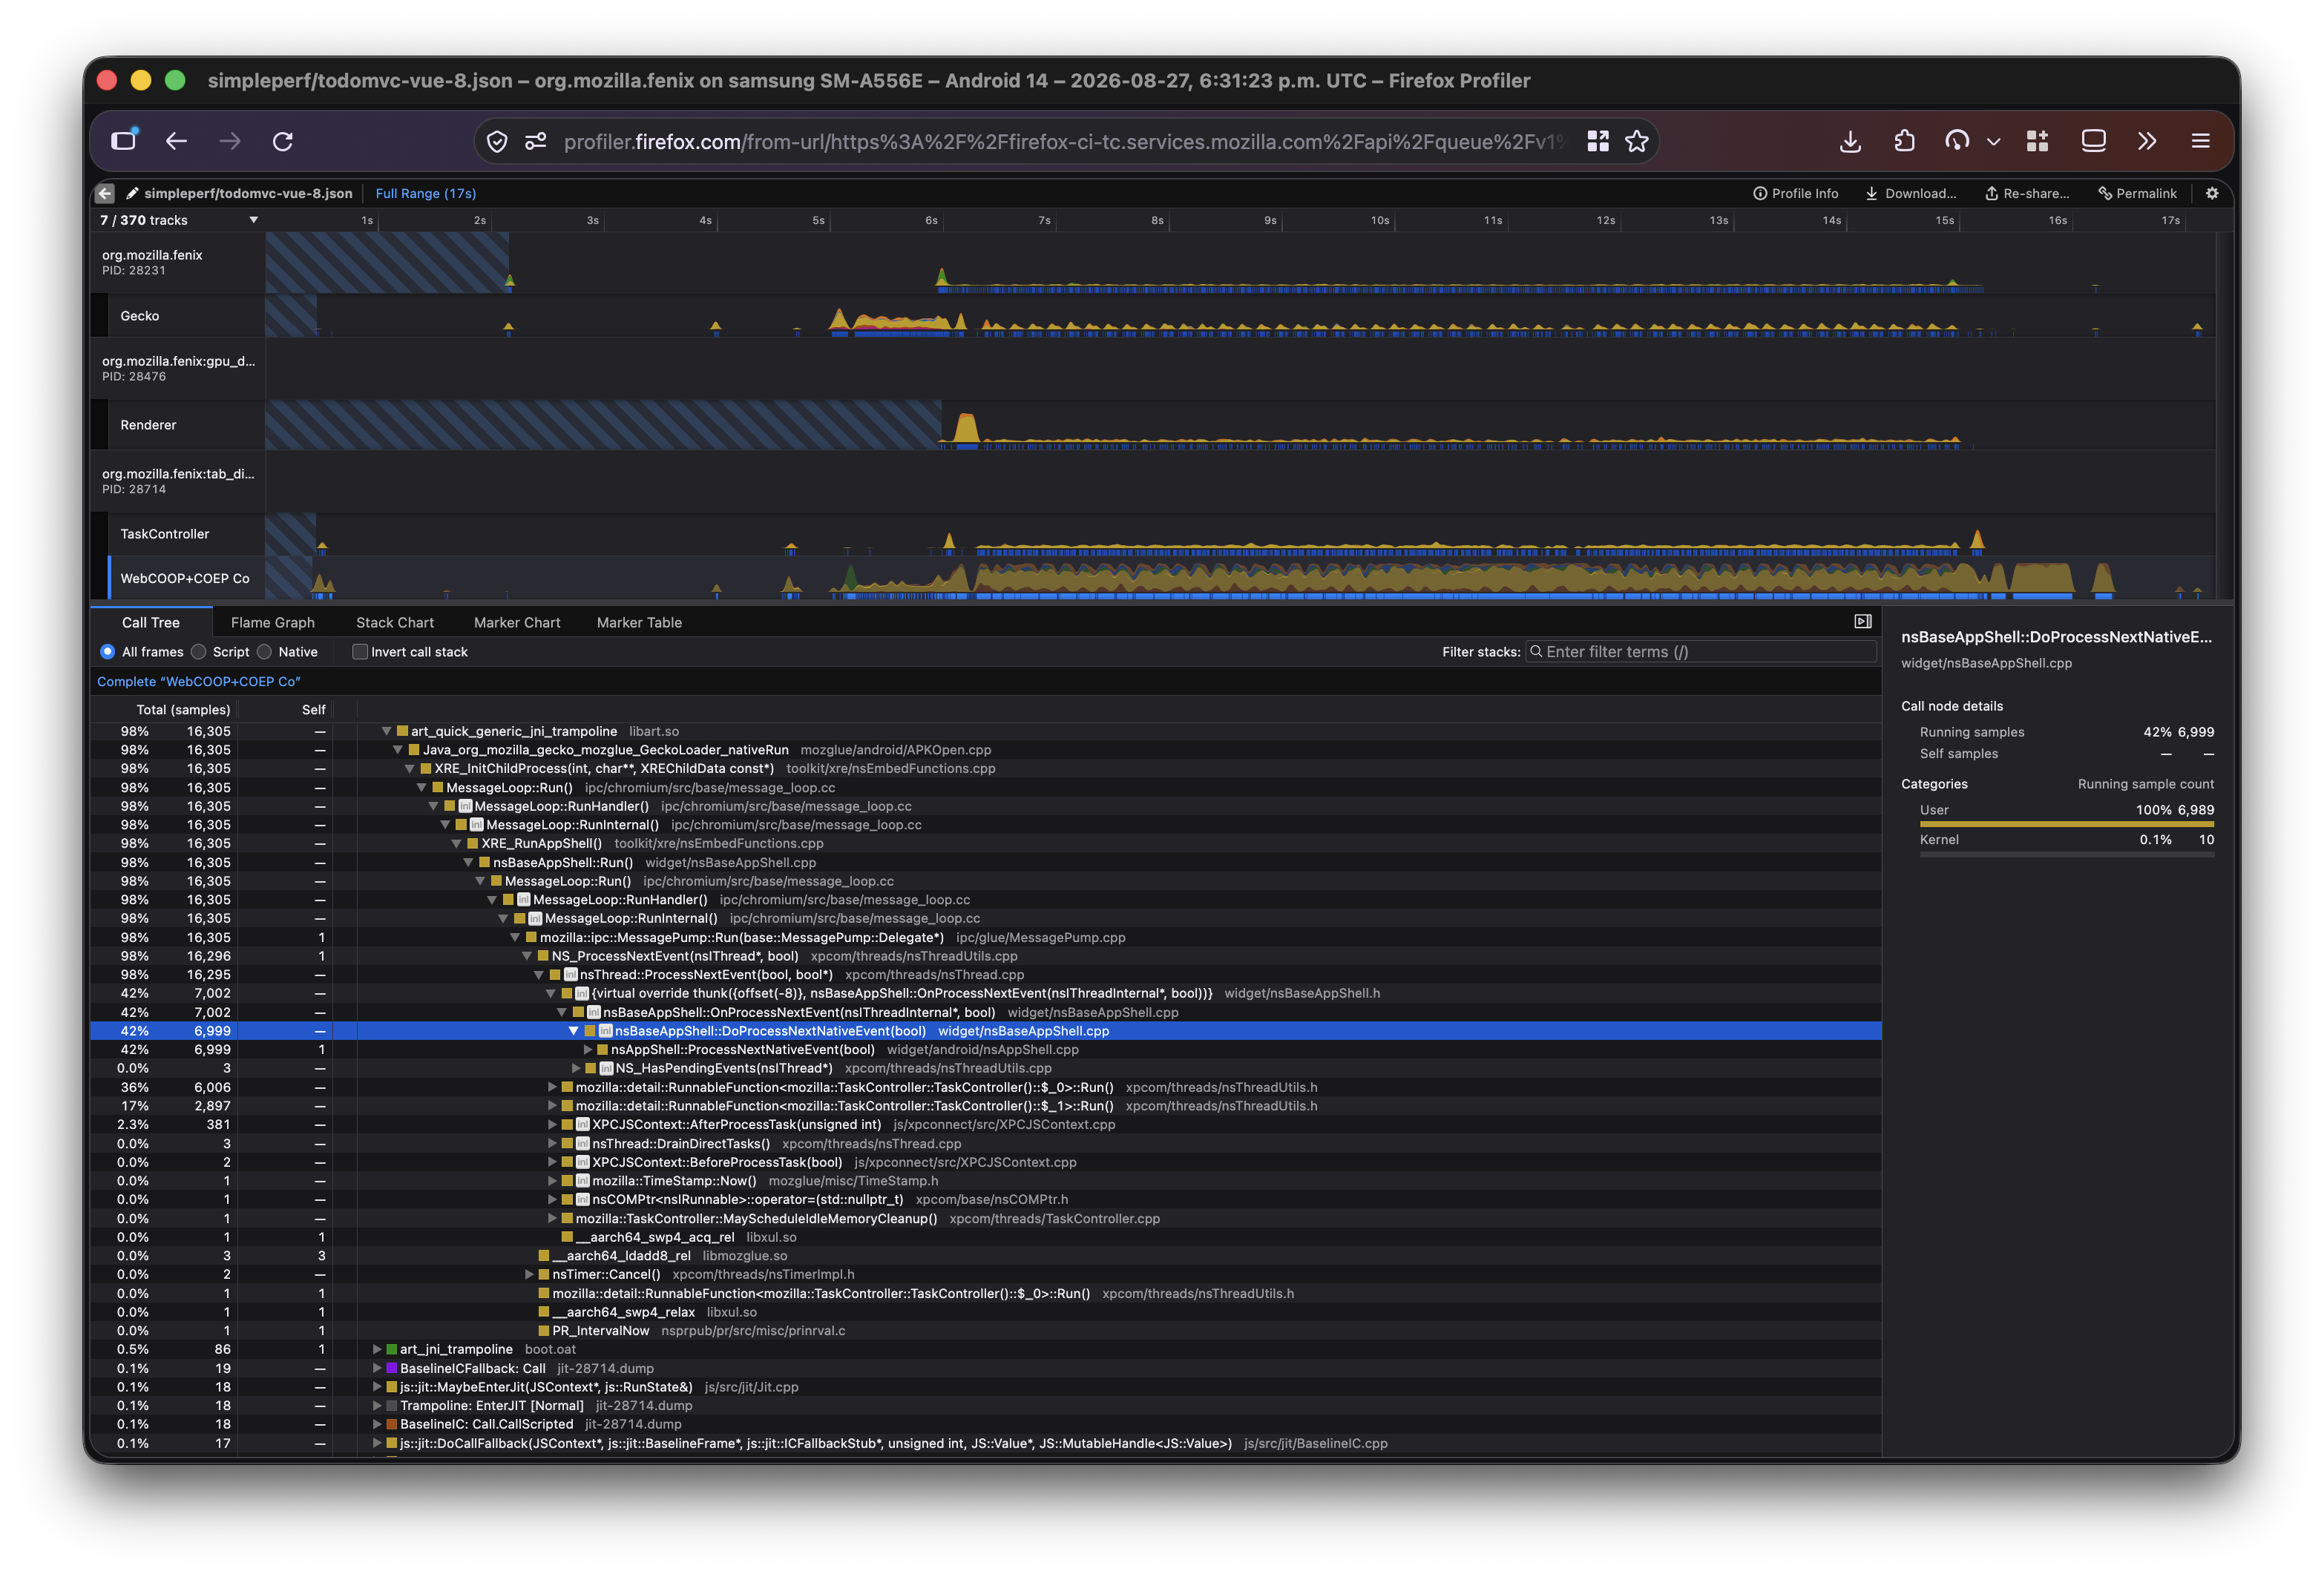Open the profiler settings gear icon
Screen dimensions: 2324x1574
tap(2212, 194)
